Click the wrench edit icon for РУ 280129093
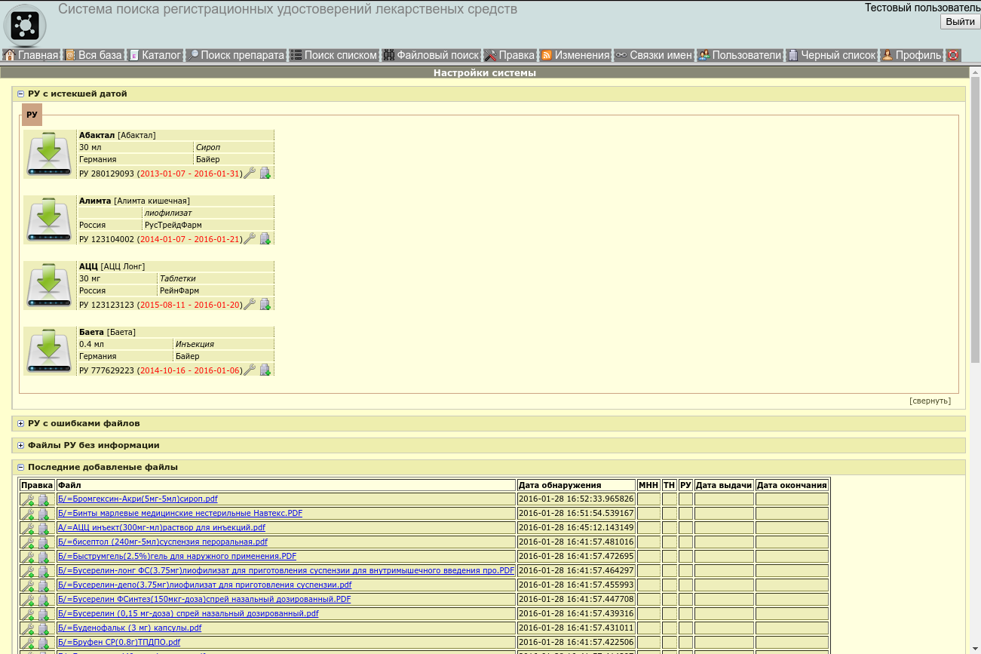This screenshot has width=981, height=654. tap(250, 173)
